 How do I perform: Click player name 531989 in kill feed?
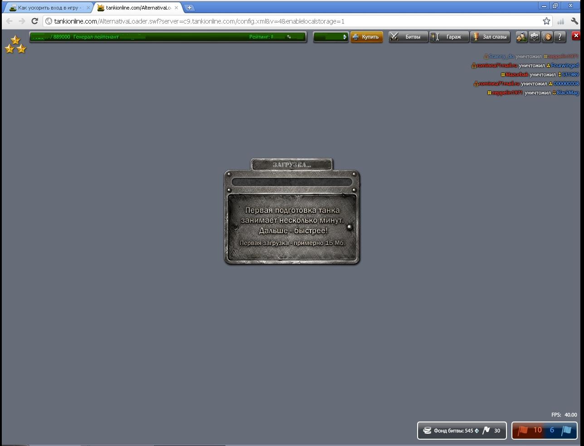tap(570, 74)
